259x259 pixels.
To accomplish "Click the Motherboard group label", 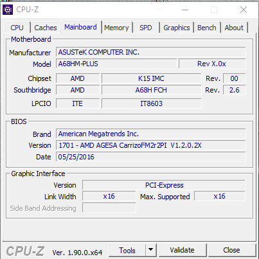I will [x=31, y=39].
